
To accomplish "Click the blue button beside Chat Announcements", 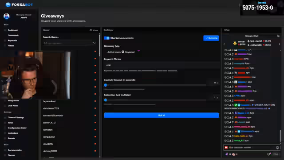I will pos(211,38).
